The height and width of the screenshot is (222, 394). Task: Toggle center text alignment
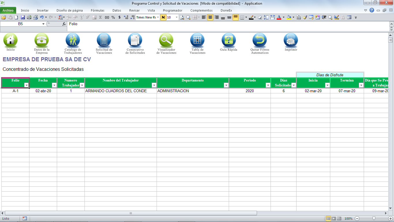click(210, 17)
